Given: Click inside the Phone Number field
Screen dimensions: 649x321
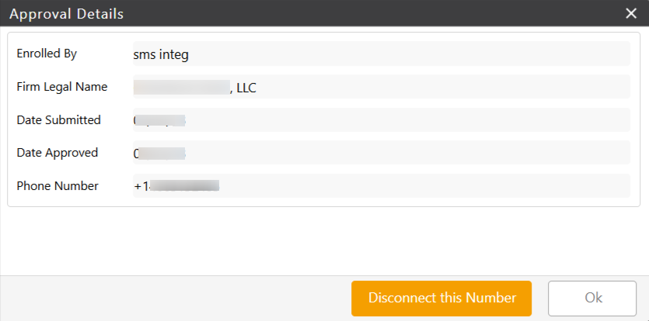Looking at the screenshot, I should point(381,185).
